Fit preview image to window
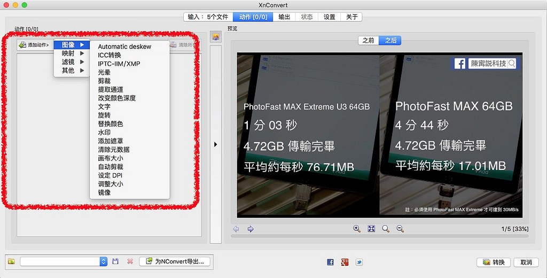The width and height of the screenshot is (547, 278). click(x=371, y=229)
